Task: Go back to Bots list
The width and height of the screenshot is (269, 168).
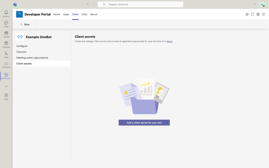Action: 25,24
